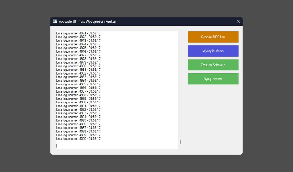This screenshot has height=172, width=293.
Task: Click log line number 4971
Action: pyautogui.click(x=78, y=33)
